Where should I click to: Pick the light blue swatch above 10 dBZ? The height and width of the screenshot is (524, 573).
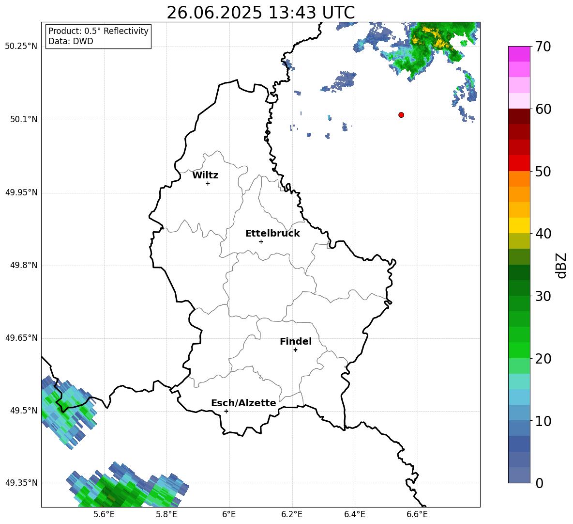point(519,413)
